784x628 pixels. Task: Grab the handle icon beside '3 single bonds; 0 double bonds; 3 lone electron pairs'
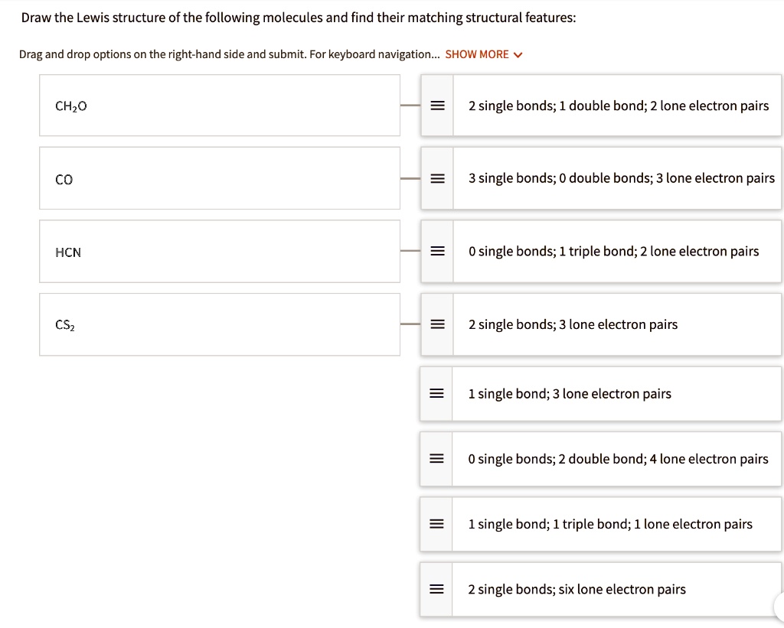pos(436,177)
